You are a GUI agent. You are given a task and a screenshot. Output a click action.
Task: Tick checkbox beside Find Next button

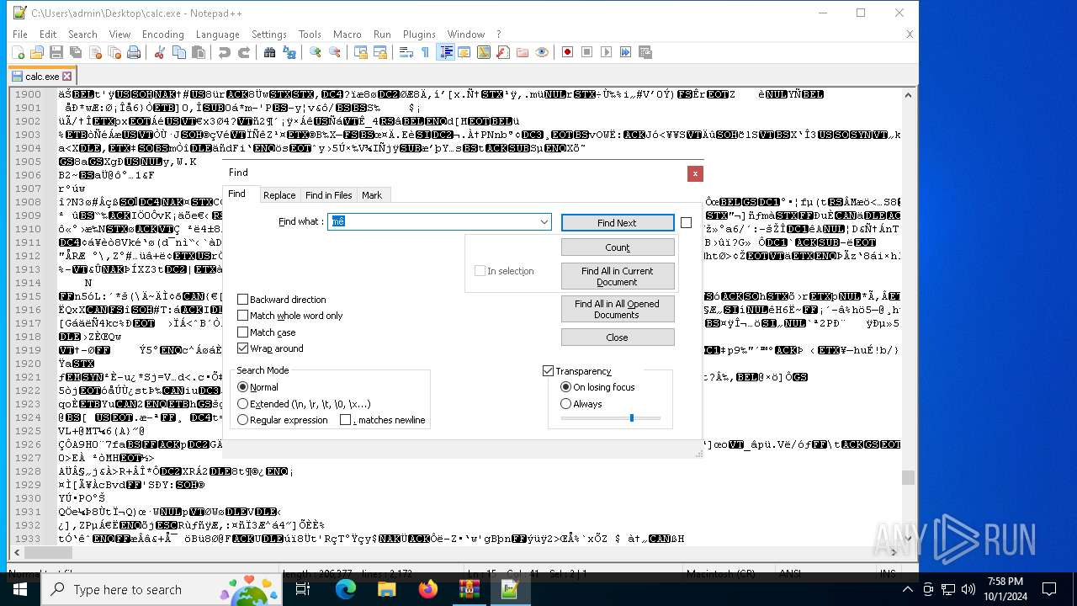686,223
